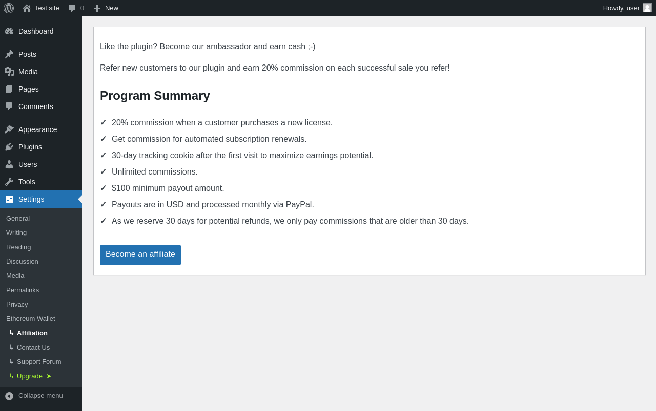Open General settings submenu

pyautogui.click(x=18, y=219)
